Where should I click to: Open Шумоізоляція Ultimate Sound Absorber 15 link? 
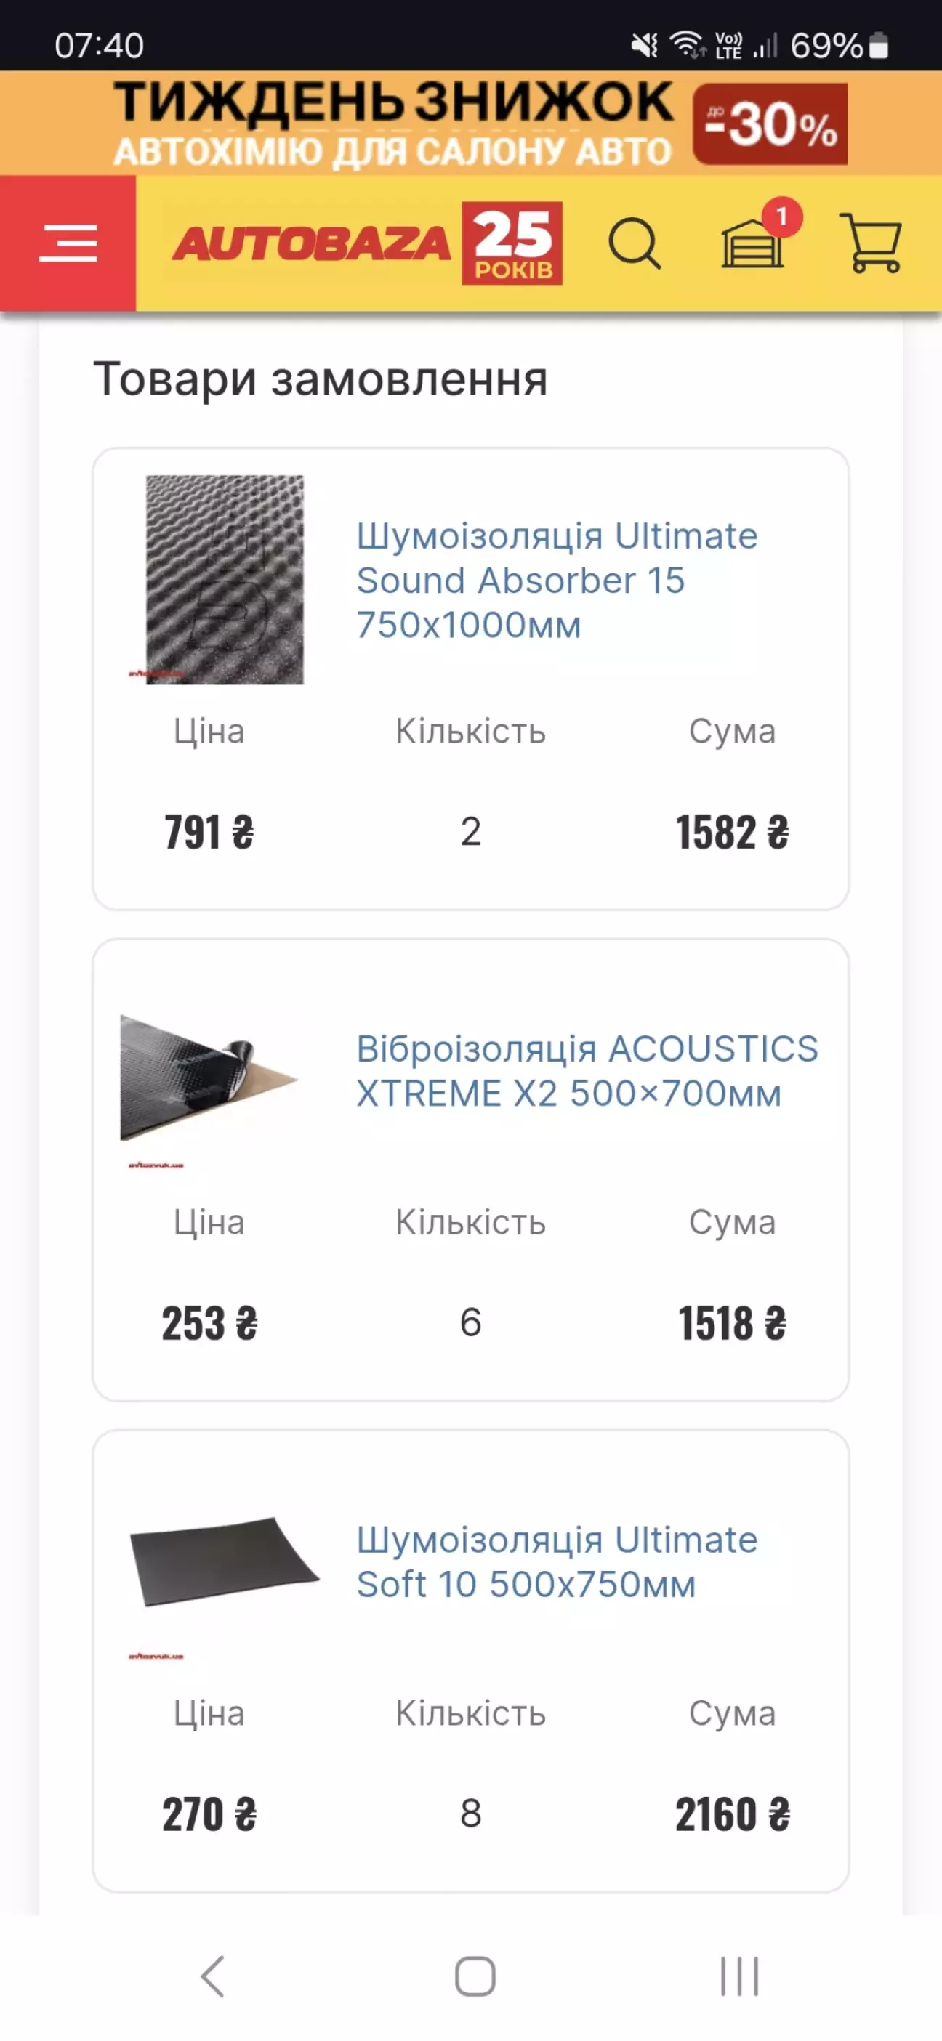pos(557,580)
